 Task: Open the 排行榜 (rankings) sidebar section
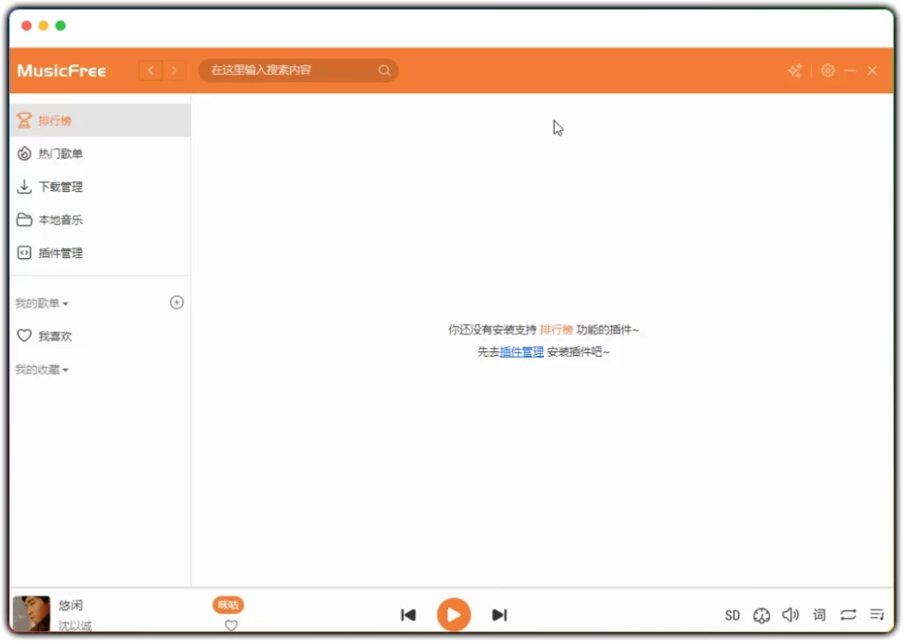click(53, 120)
